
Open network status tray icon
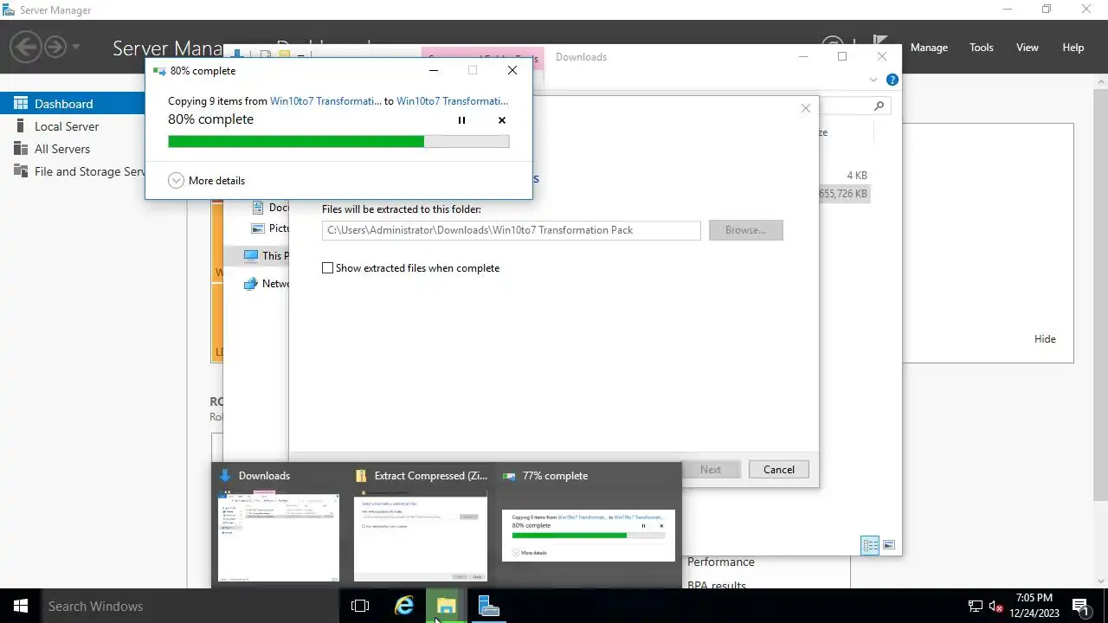tap(975, 606)
